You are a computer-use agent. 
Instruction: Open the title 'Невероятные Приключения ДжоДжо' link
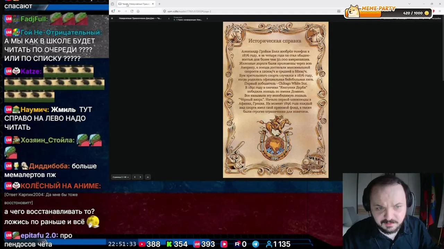pos(140,18)
